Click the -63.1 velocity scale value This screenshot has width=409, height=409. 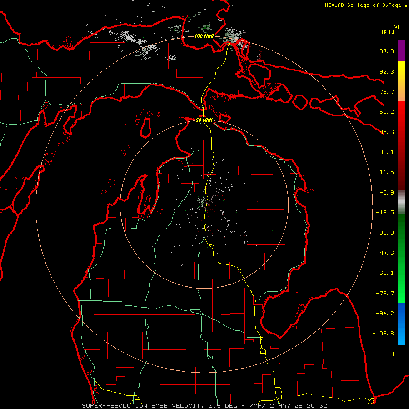pos(385,273)
